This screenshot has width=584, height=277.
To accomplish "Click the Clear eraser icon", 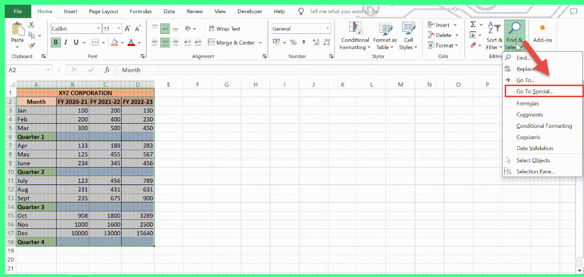I will pyautogui.click(x=473, y=45).
